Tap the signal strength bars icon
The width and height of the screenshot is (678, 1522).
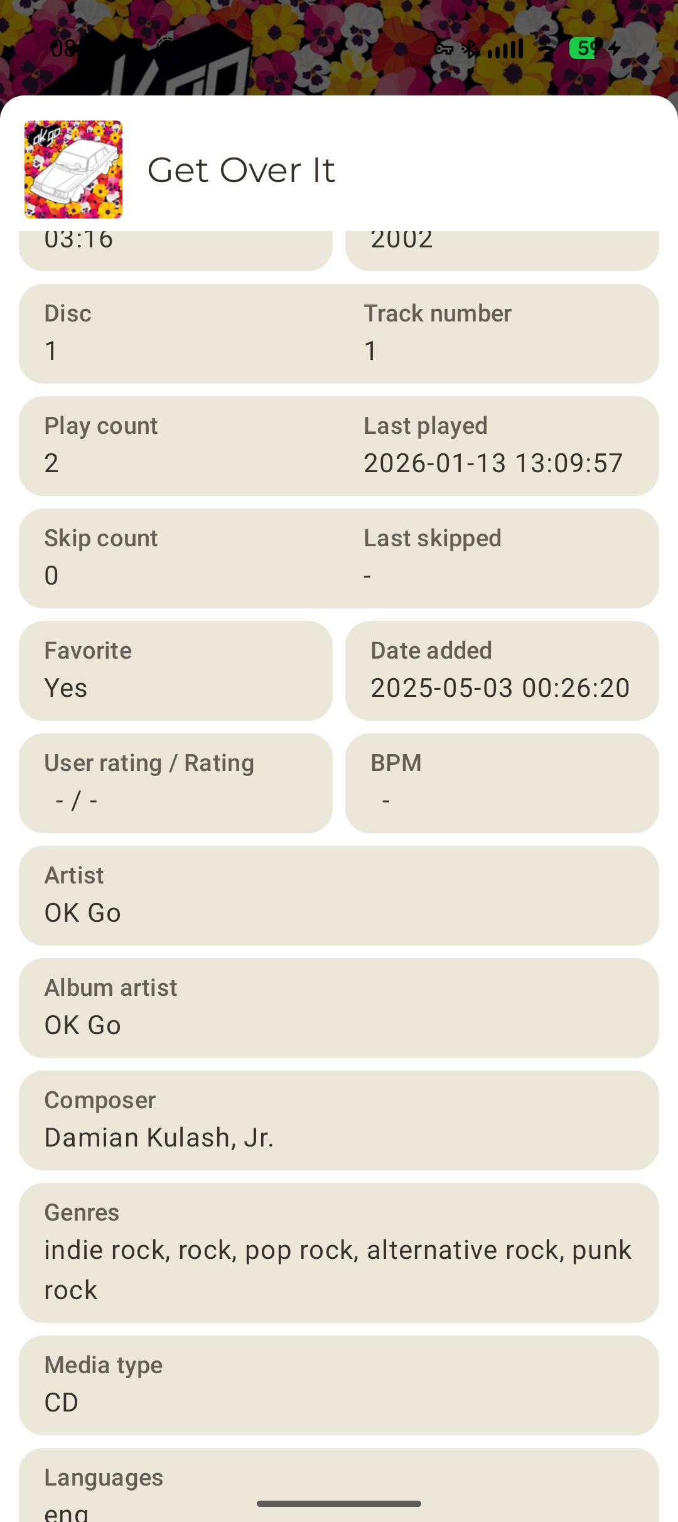[506, 48]
